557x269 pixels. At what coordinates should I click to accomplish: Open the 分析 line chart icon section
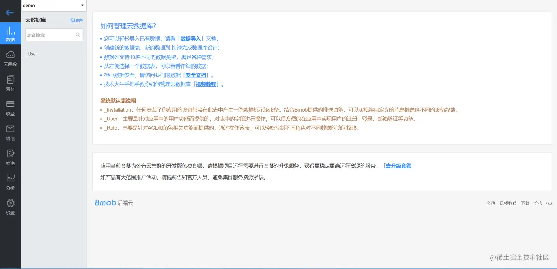point(10,182)
